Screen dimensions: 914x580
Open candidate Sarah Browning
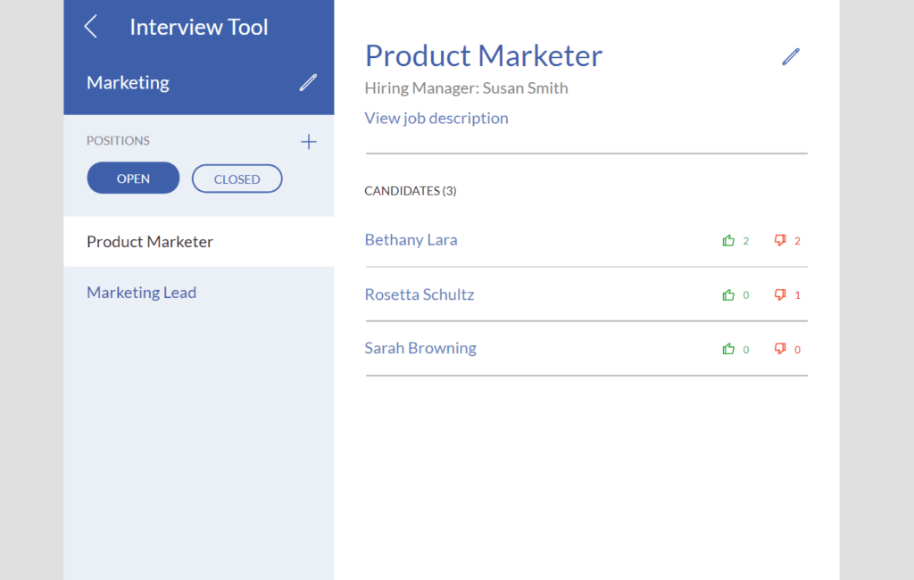pyautogui.click(x=420, y=348)
